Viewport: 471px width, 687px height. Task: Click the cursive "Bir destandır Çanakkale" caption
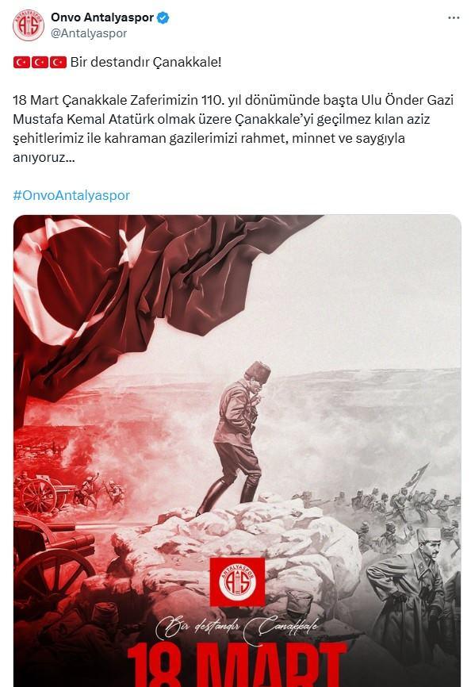tap(239, 627)
